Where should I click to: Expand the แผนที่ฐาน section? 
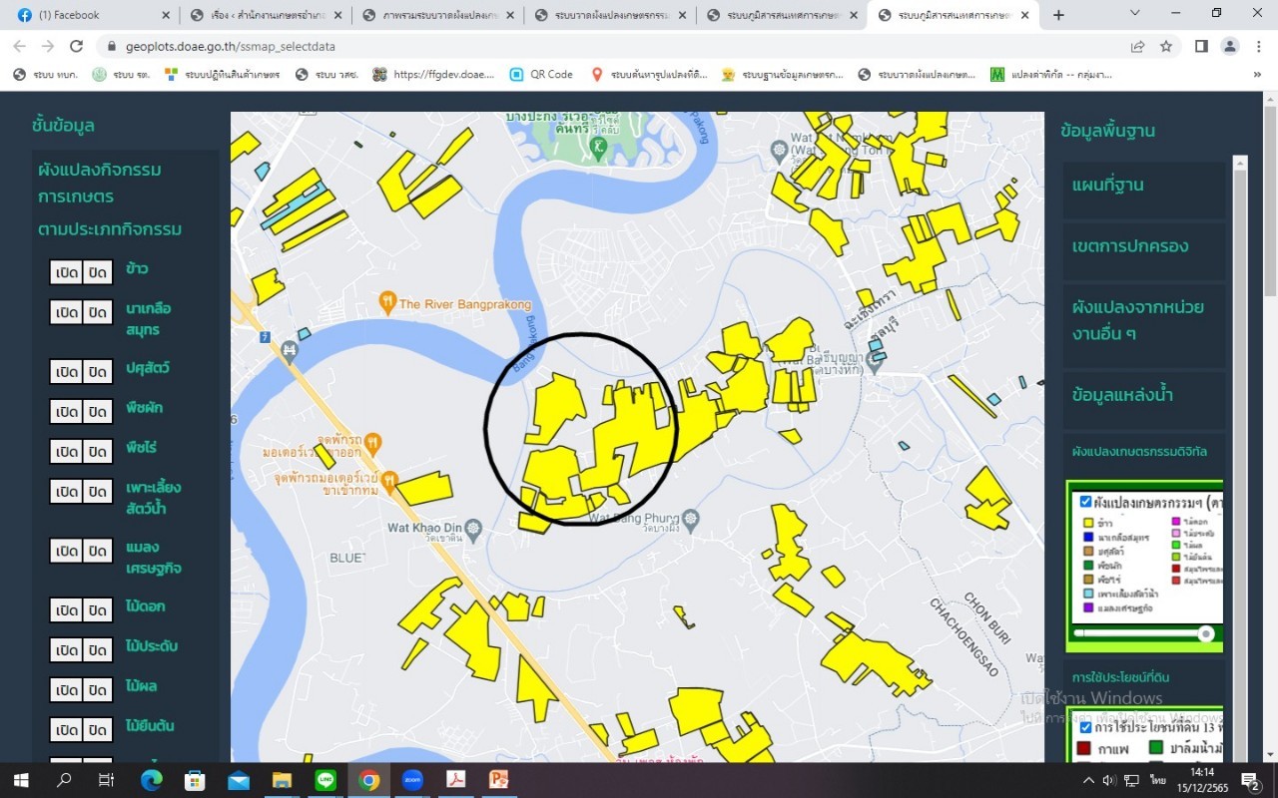point(1107,186)
